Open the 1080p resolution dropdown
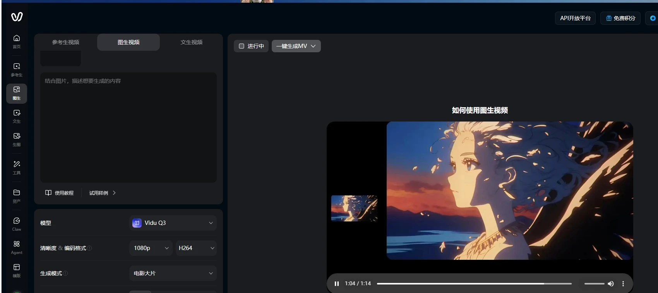The height and width of the screenshot is (293, 658). (151, 248)
